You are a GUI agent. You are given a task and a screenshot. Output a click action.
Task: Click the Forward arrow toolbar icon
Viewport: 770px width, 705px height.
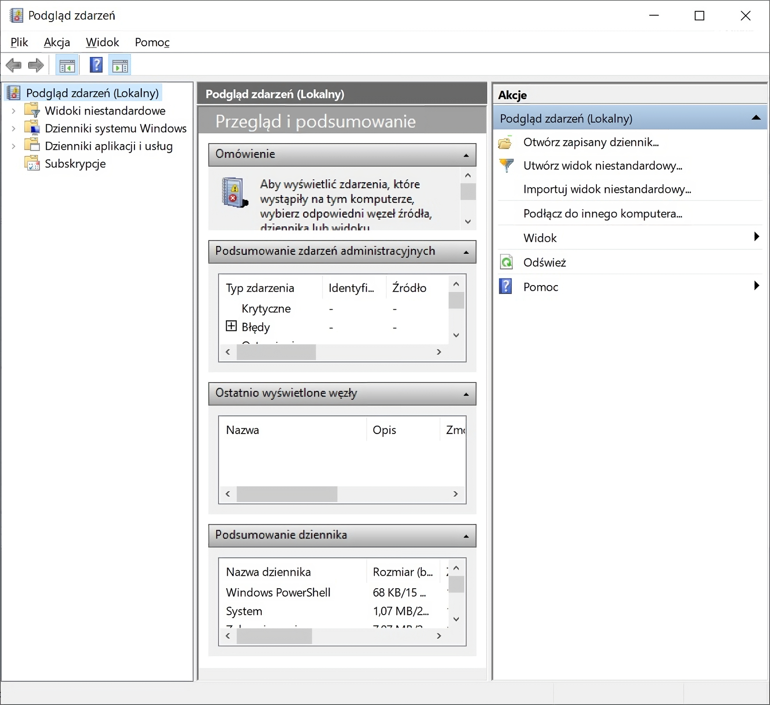click(x=36, y=66)
